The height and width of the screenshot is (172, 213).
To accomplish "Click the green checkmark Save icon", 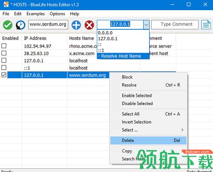I will 8,25.
